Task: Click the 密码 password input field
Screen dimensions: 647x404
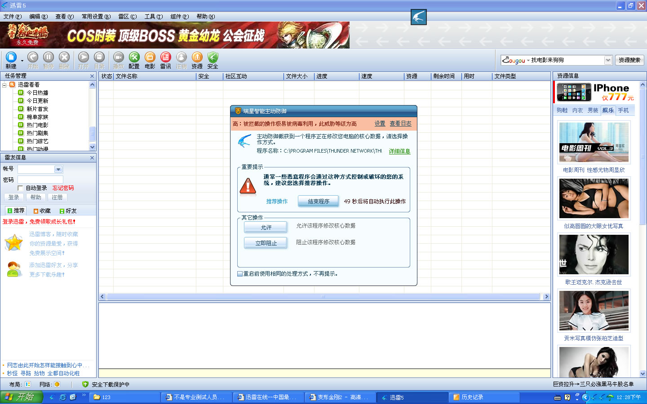Action: (x=40, y=180)
